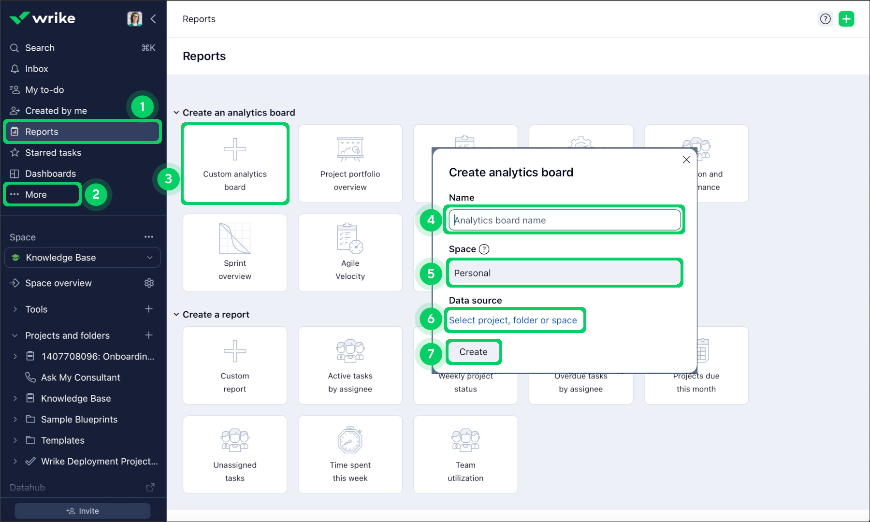The width and height of the screenshot is (870, 522).
Task: Open Starred tasks in the sidebar
Action: click(x=53, y=153)
